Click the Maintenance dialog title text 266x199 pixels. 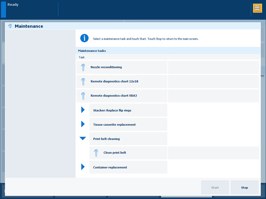(29, 26)
